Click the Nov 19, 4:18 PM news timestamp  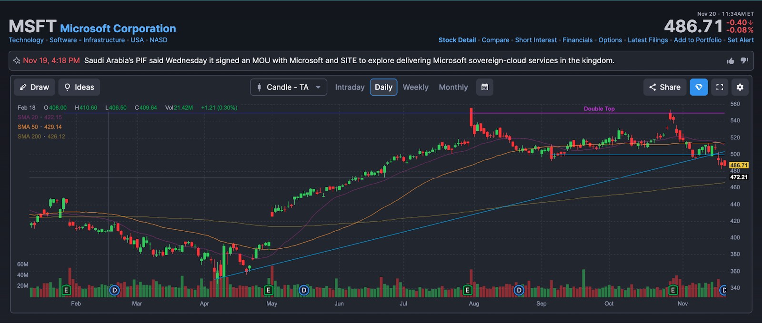tap(51, 60)
